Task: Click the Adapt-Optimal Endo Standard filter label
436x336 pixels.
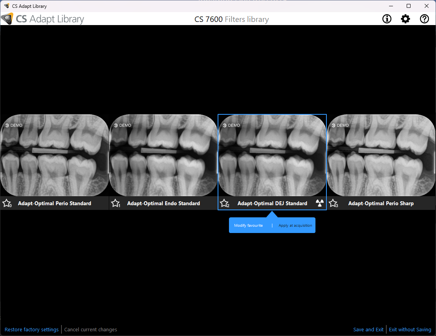Action: (x=164, y=203)
